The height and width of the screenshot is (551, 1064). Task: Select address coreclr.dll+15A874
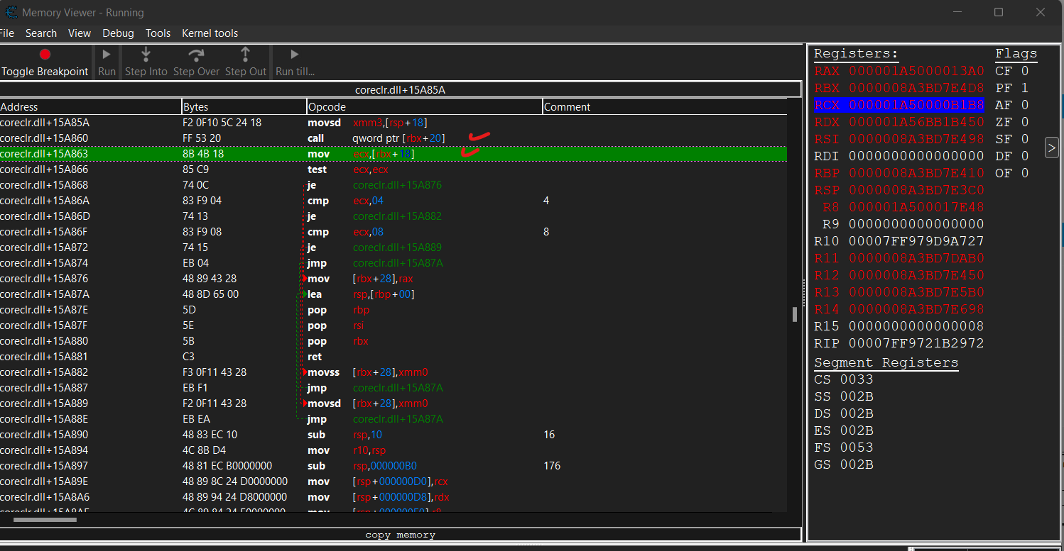click(44, 263)
